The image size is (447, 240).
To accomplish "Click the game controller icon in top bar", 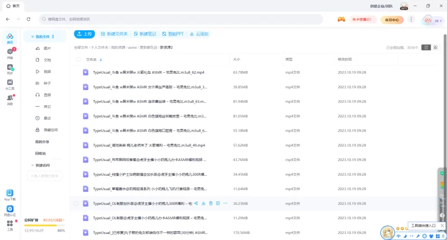I will pyautogui.click(x=341, y=20).
